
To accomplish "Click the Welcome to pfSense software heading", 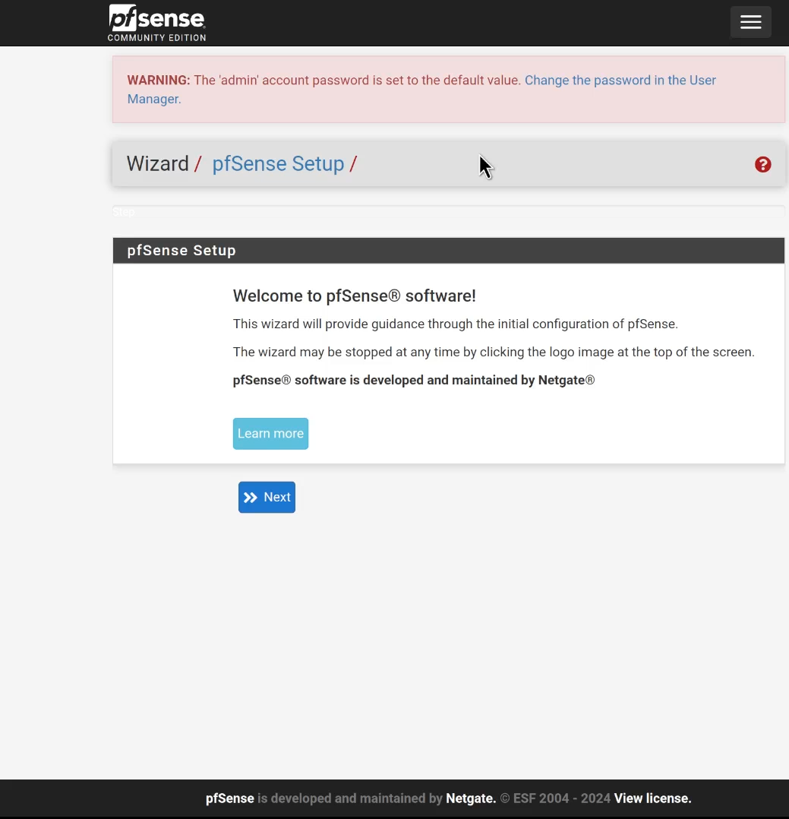I will (354, 296).
